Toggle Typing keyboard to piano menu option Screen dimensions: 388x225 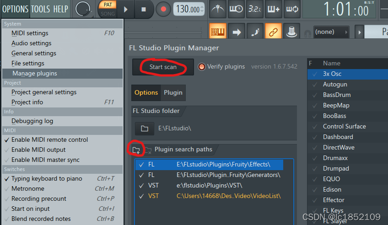[62, 178]
